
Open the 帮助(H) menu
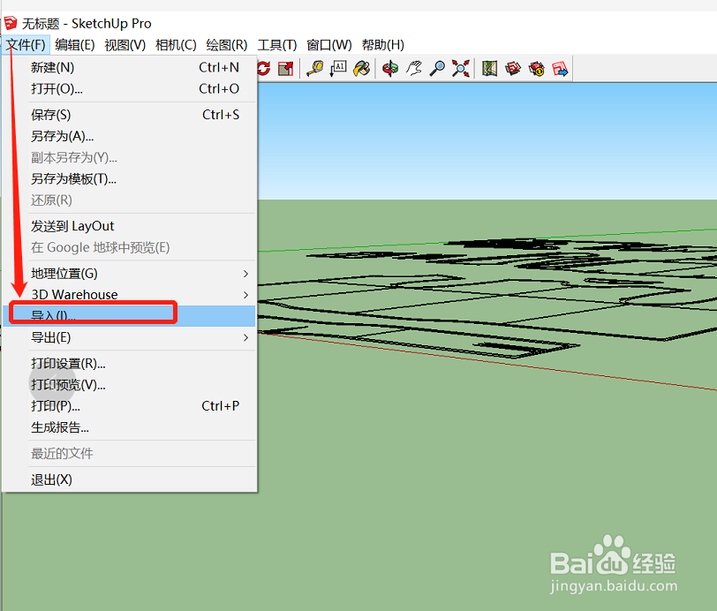[x=382, y=45]
